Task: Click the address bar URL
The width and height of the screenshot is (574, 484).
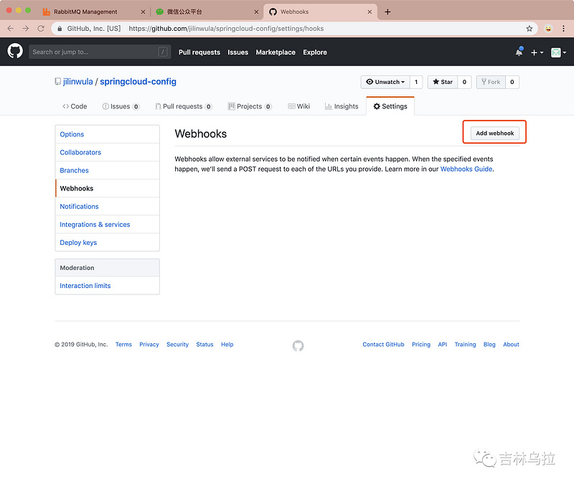Action: (x=226, y=29)
